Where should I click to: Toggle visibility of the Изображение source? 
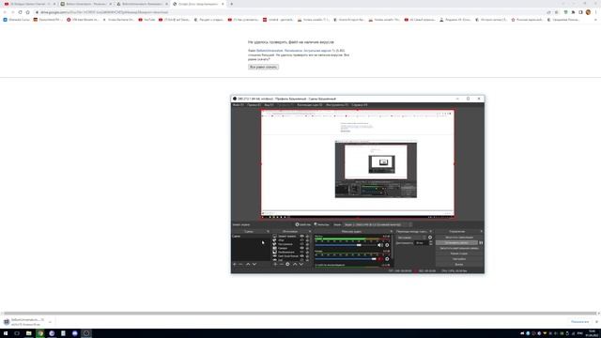click(301, 252)
